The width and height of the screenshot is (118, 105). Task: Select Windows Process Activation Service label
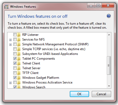tap(47, 82)
